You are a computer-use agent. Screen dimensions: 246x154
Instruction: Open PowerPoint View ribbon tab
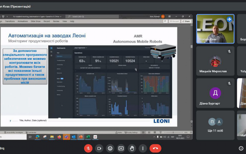coord(65,21)
